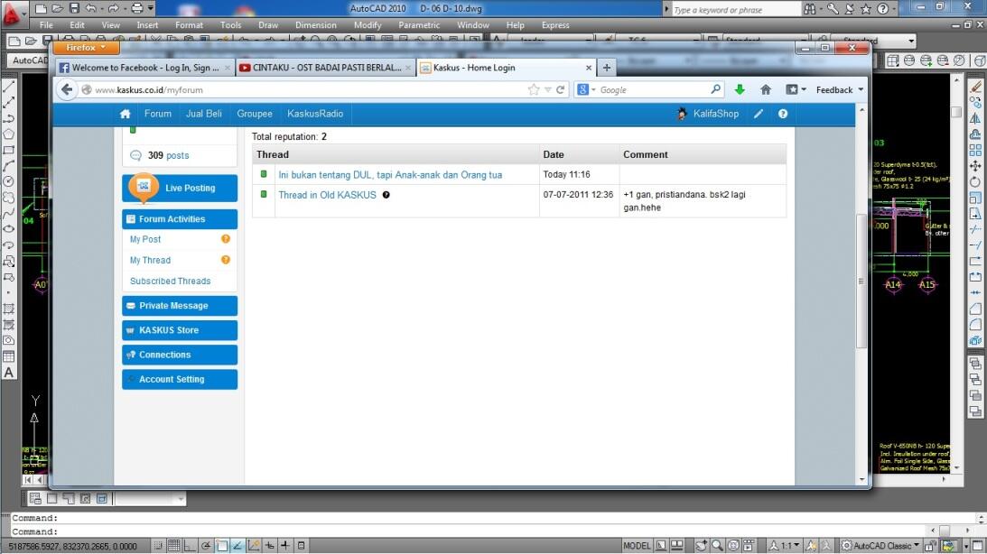Click the Favorites star in AutoCAD InfoCenter
Screen dimensions: 987x554
(x=866, y=9)
